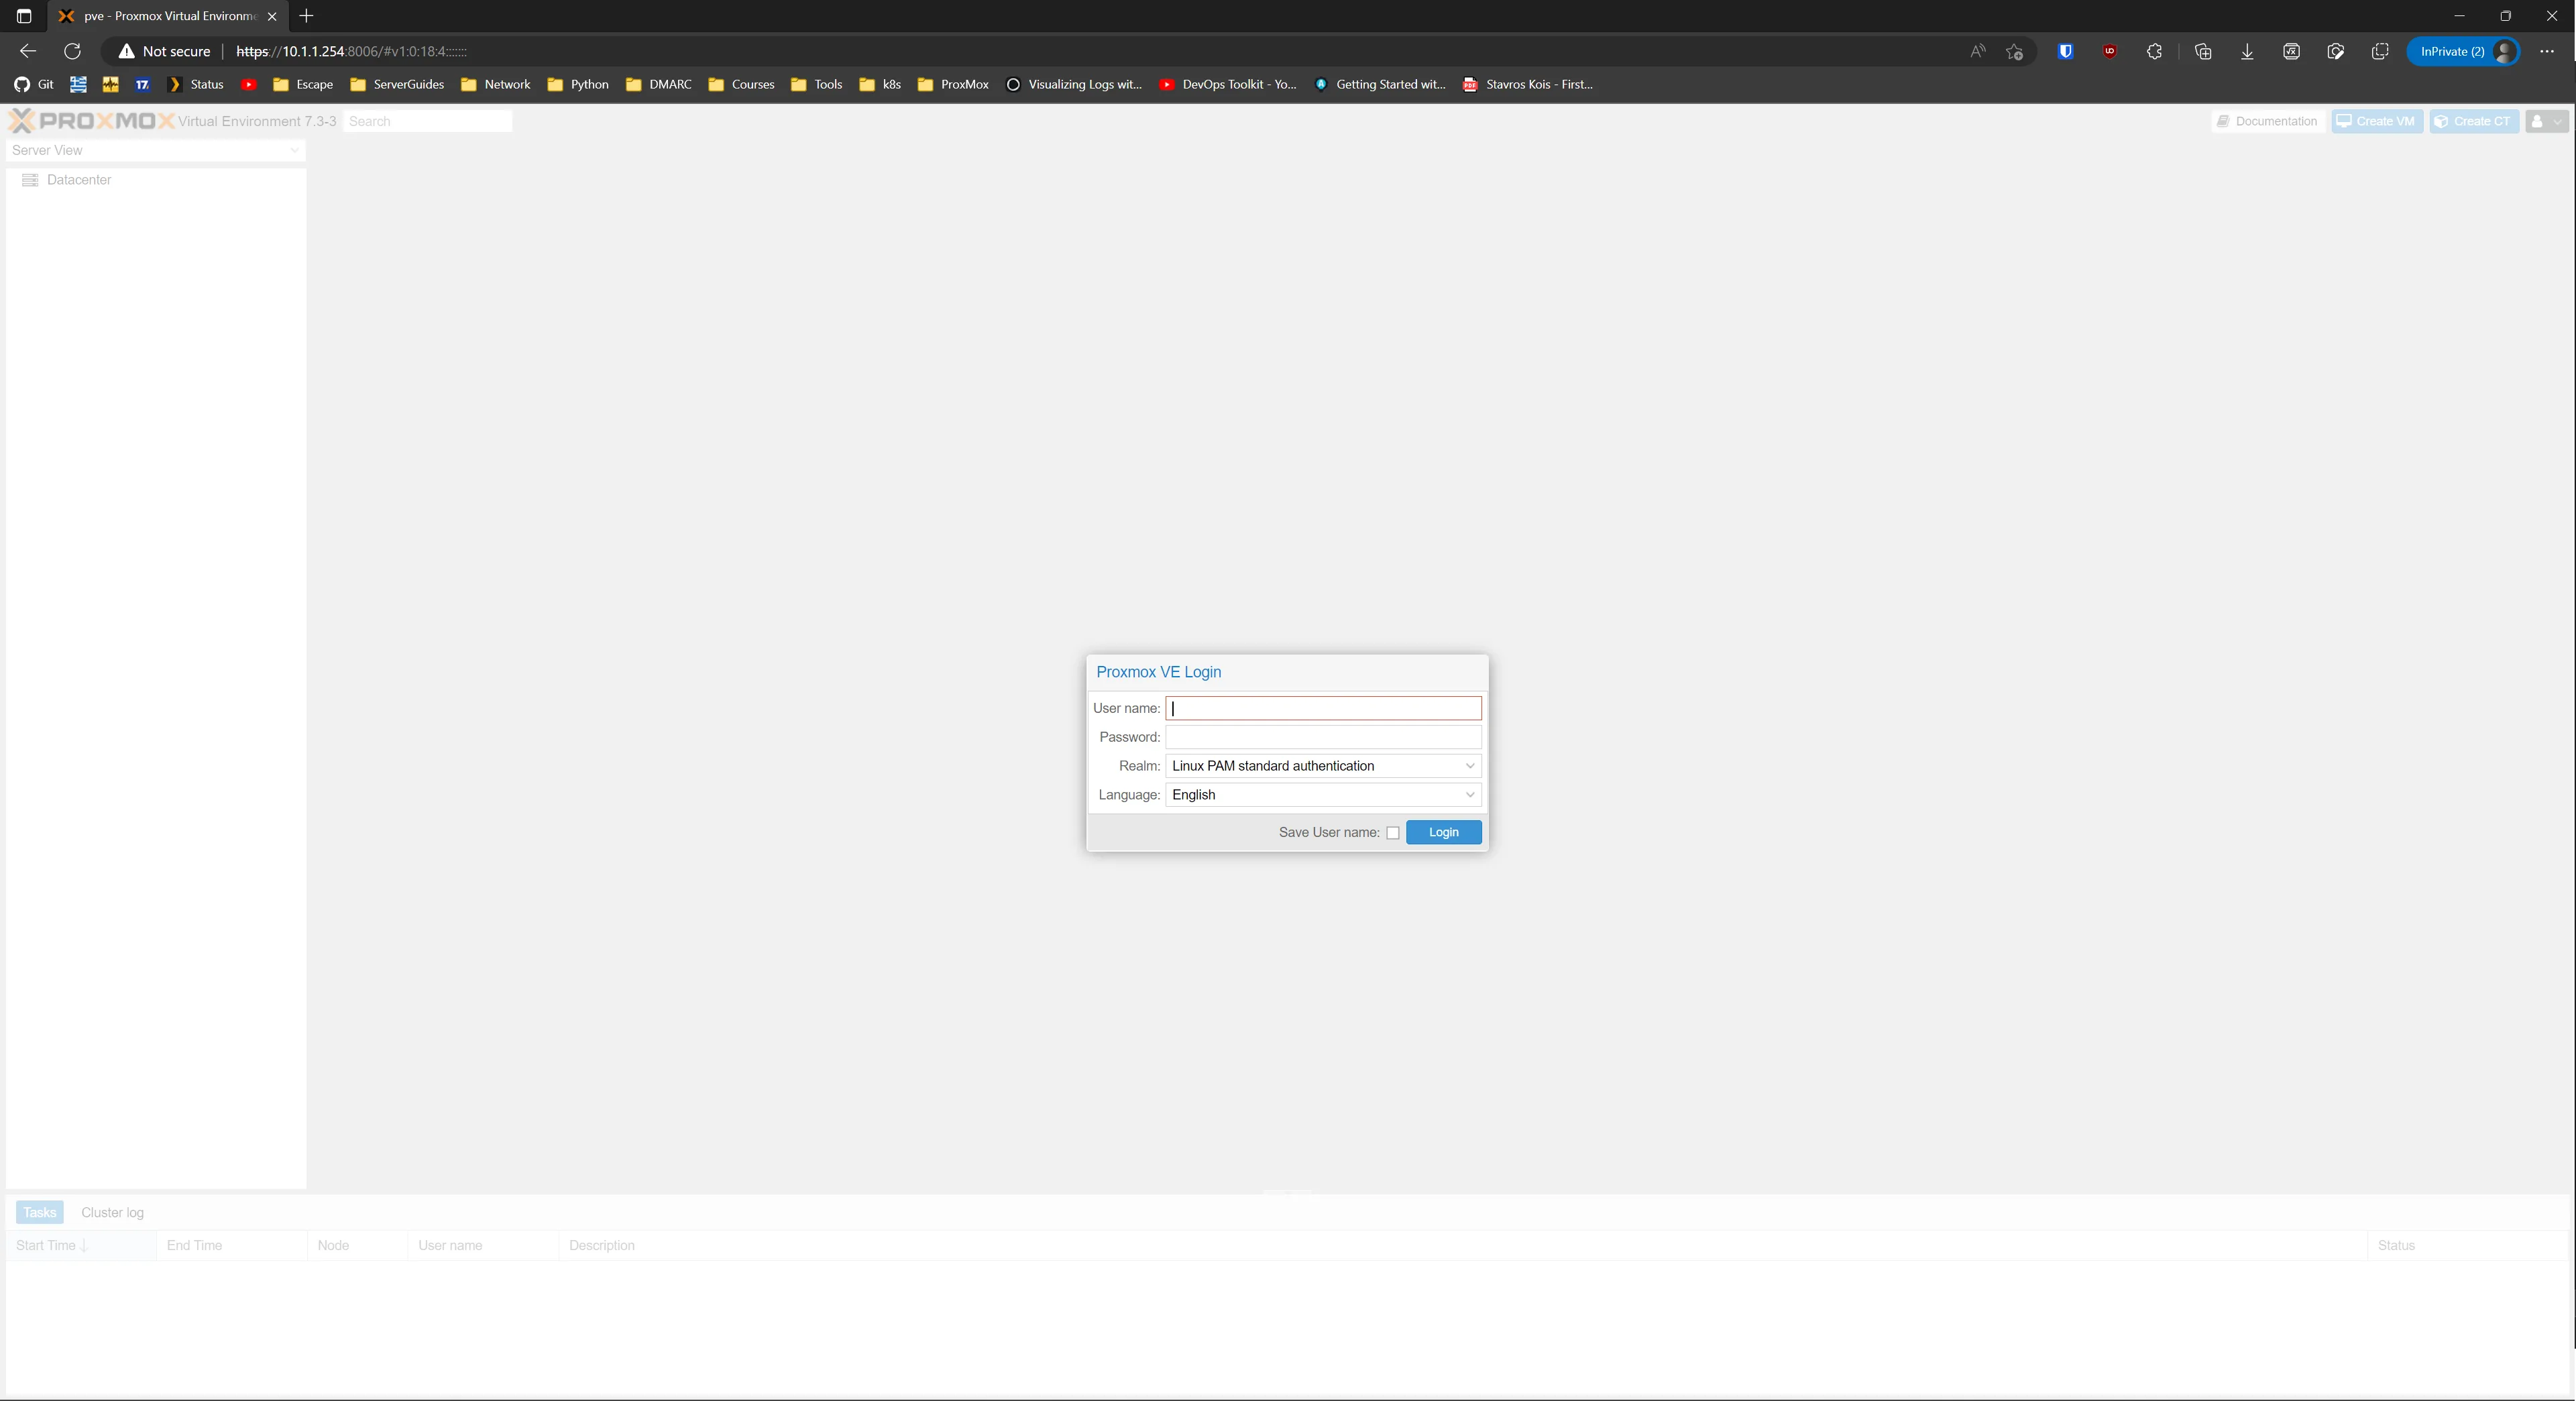The image size is (2576, 1401).
Task: Open the browser Extensions puzzle icon
Action: click(2154, 51)
